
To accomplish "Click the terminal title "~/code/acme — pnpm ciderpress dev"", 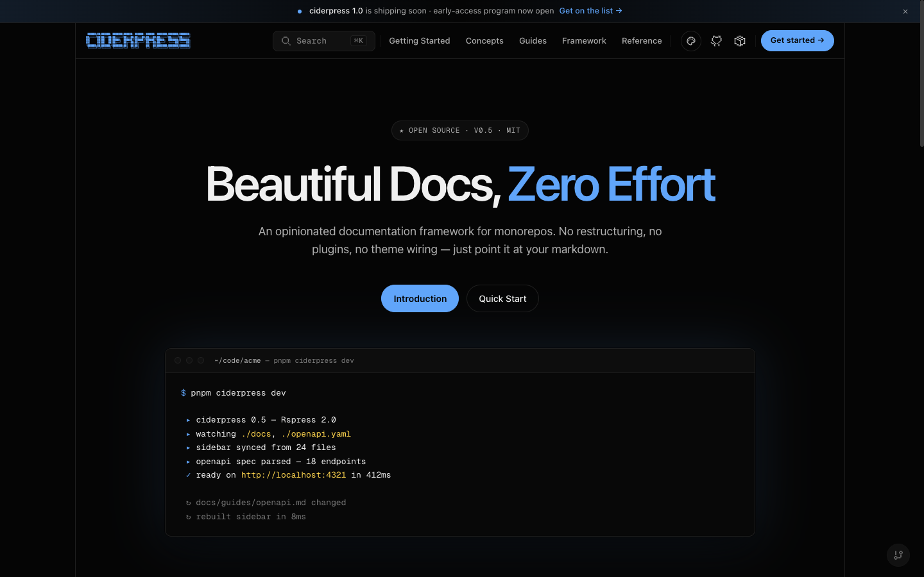I will [284, 361].
